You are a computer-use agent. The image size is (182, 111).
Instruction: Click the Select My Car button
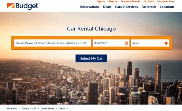click(91, 59)
